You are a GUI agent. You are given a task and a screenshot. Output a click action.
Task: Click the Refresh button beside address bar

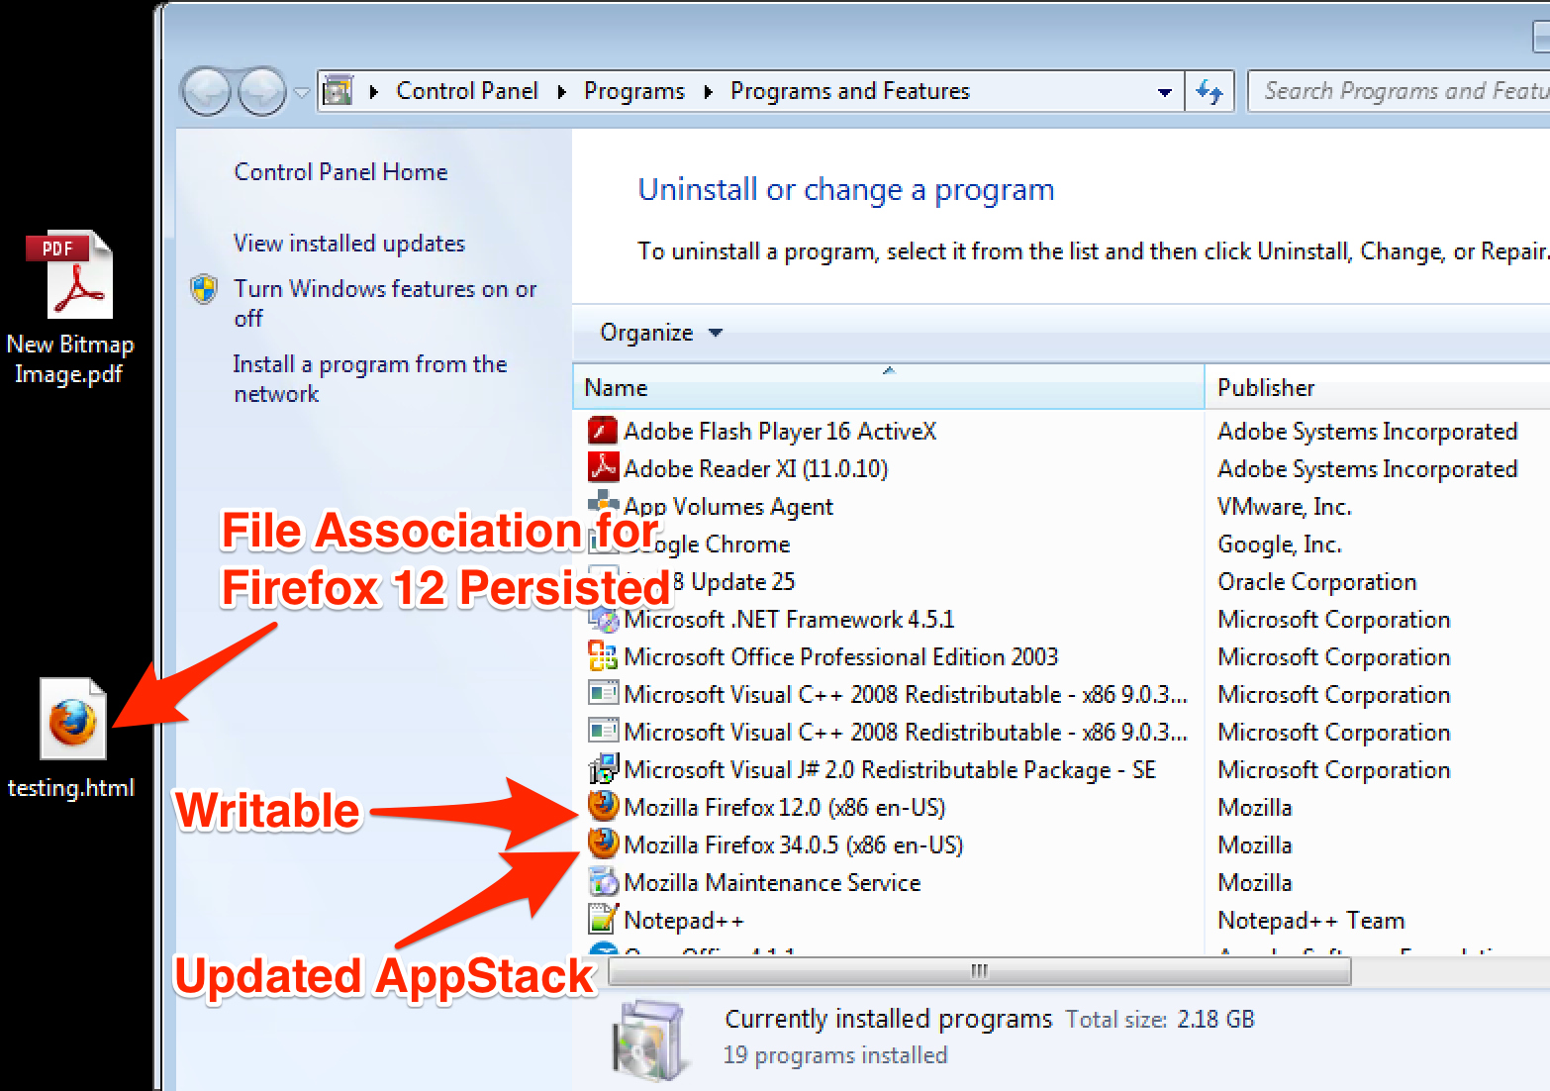point(1210,92)
